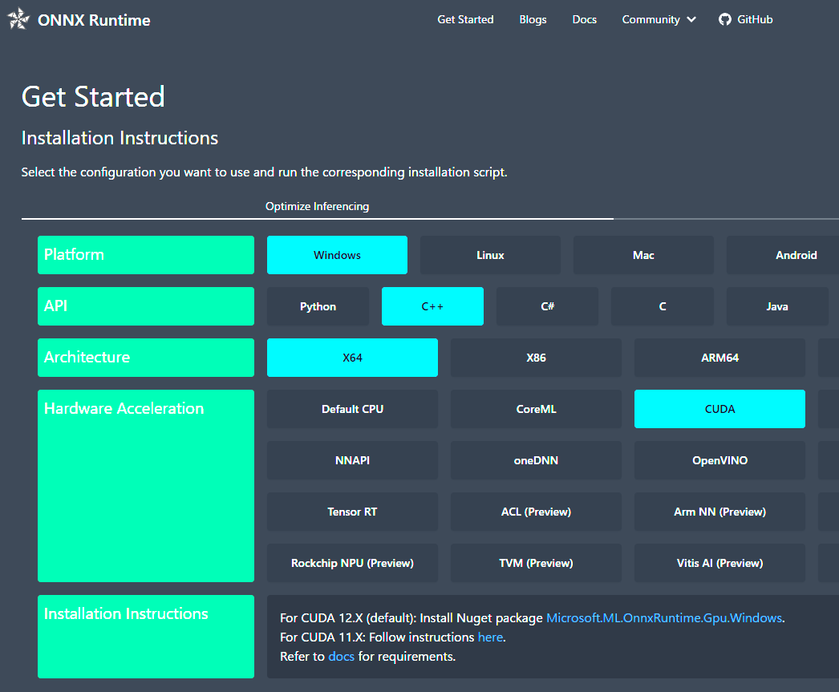
Task: Open the 'docs' requirements link
Action: coord(342,657)
